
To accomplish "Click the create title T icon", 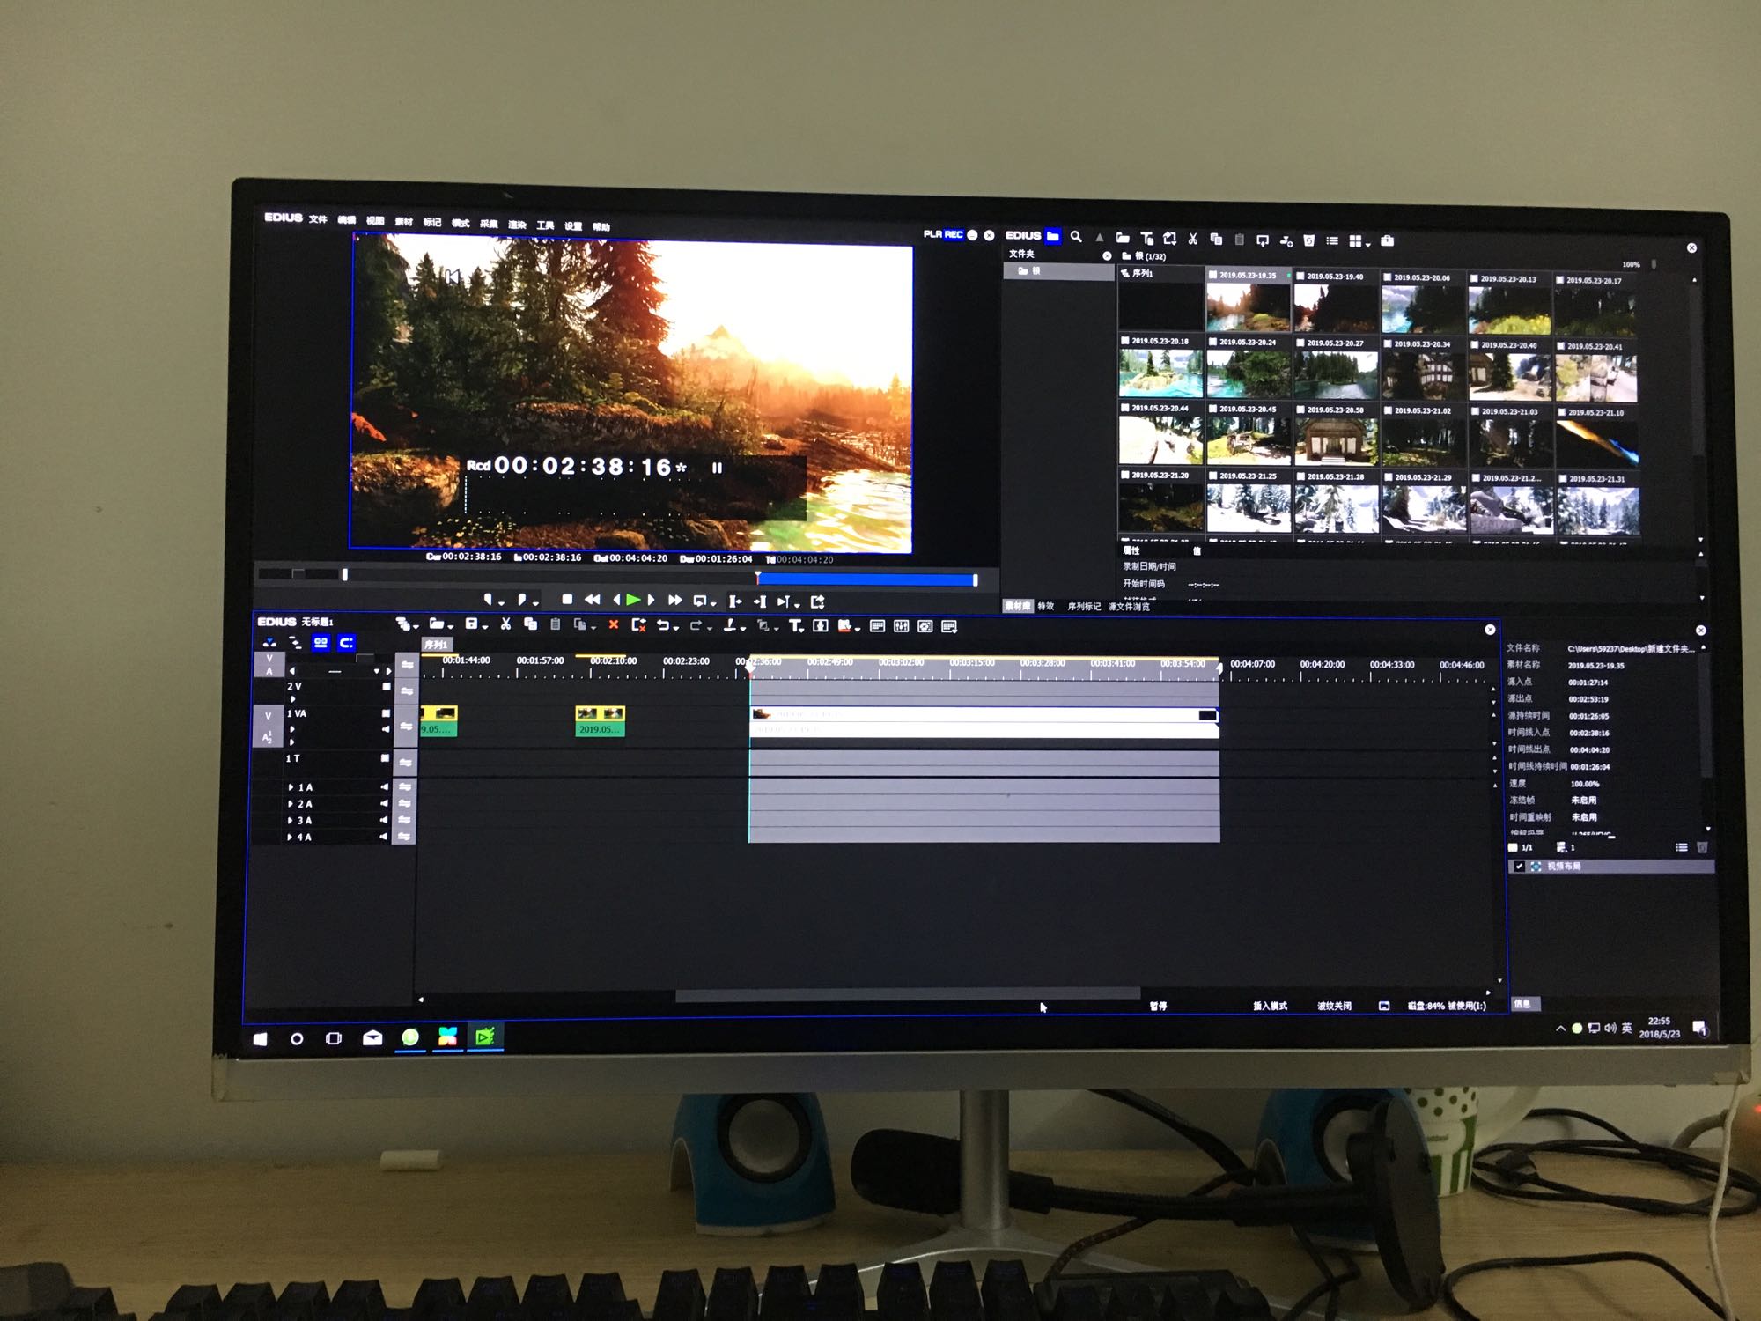I will pos(797,626).
